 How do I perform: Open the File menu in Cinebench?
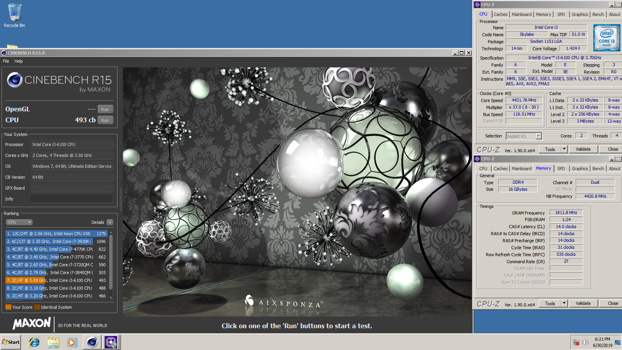point(6,61)
